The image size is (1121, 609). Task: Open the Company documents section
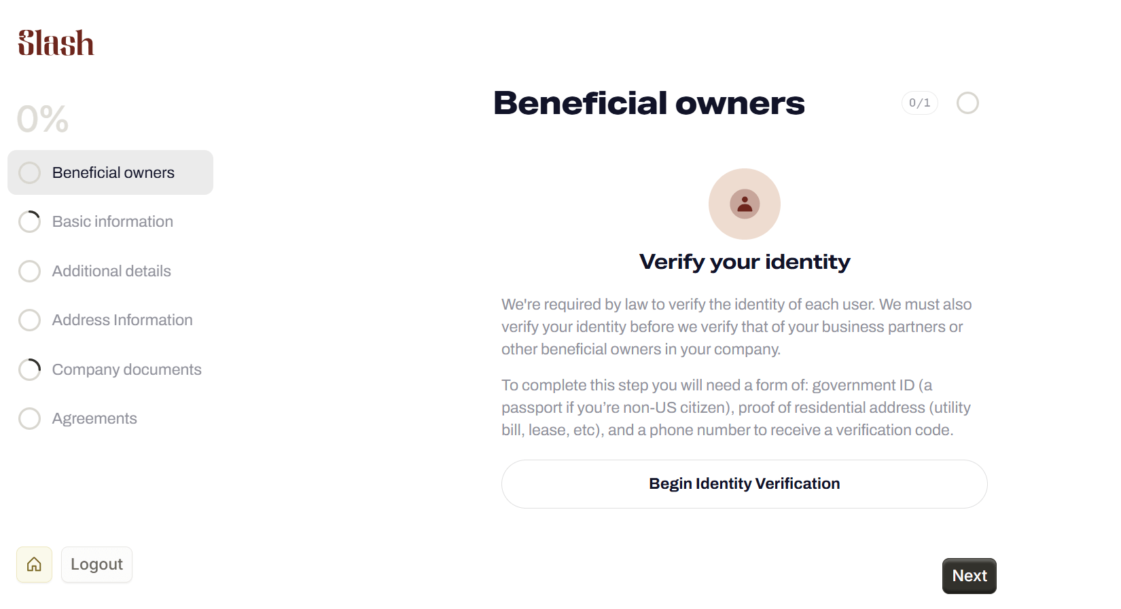pos(127,369)
